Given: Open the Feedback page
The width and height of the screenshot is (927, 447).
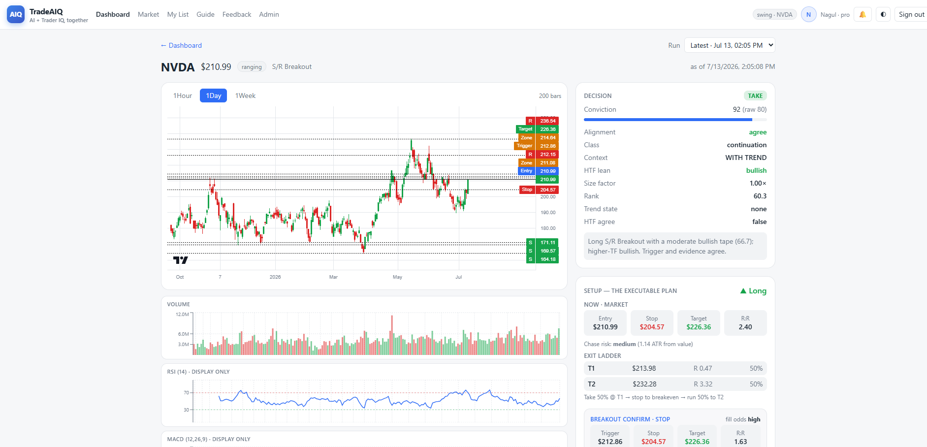Looking at the screenshot, I should pos(237,14).
